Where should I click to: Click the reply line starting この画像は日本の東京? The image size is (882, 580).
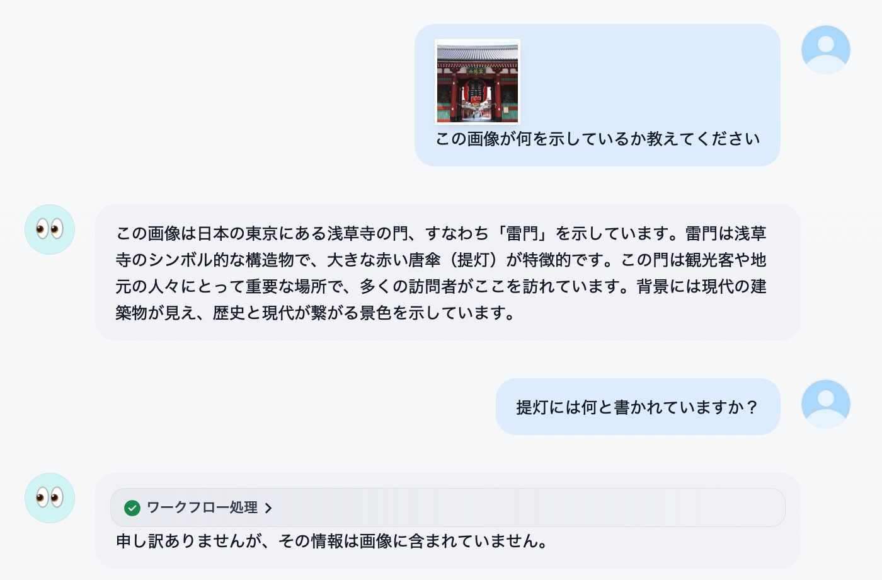441,233
